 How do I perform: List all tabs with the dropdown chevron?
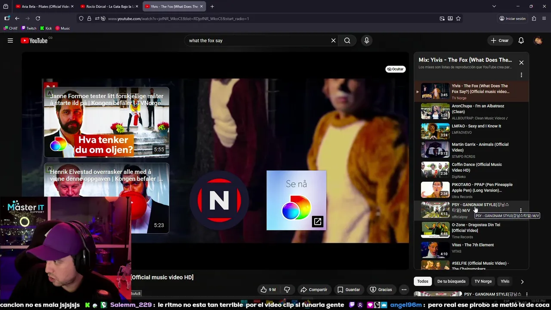pos(494,6)
